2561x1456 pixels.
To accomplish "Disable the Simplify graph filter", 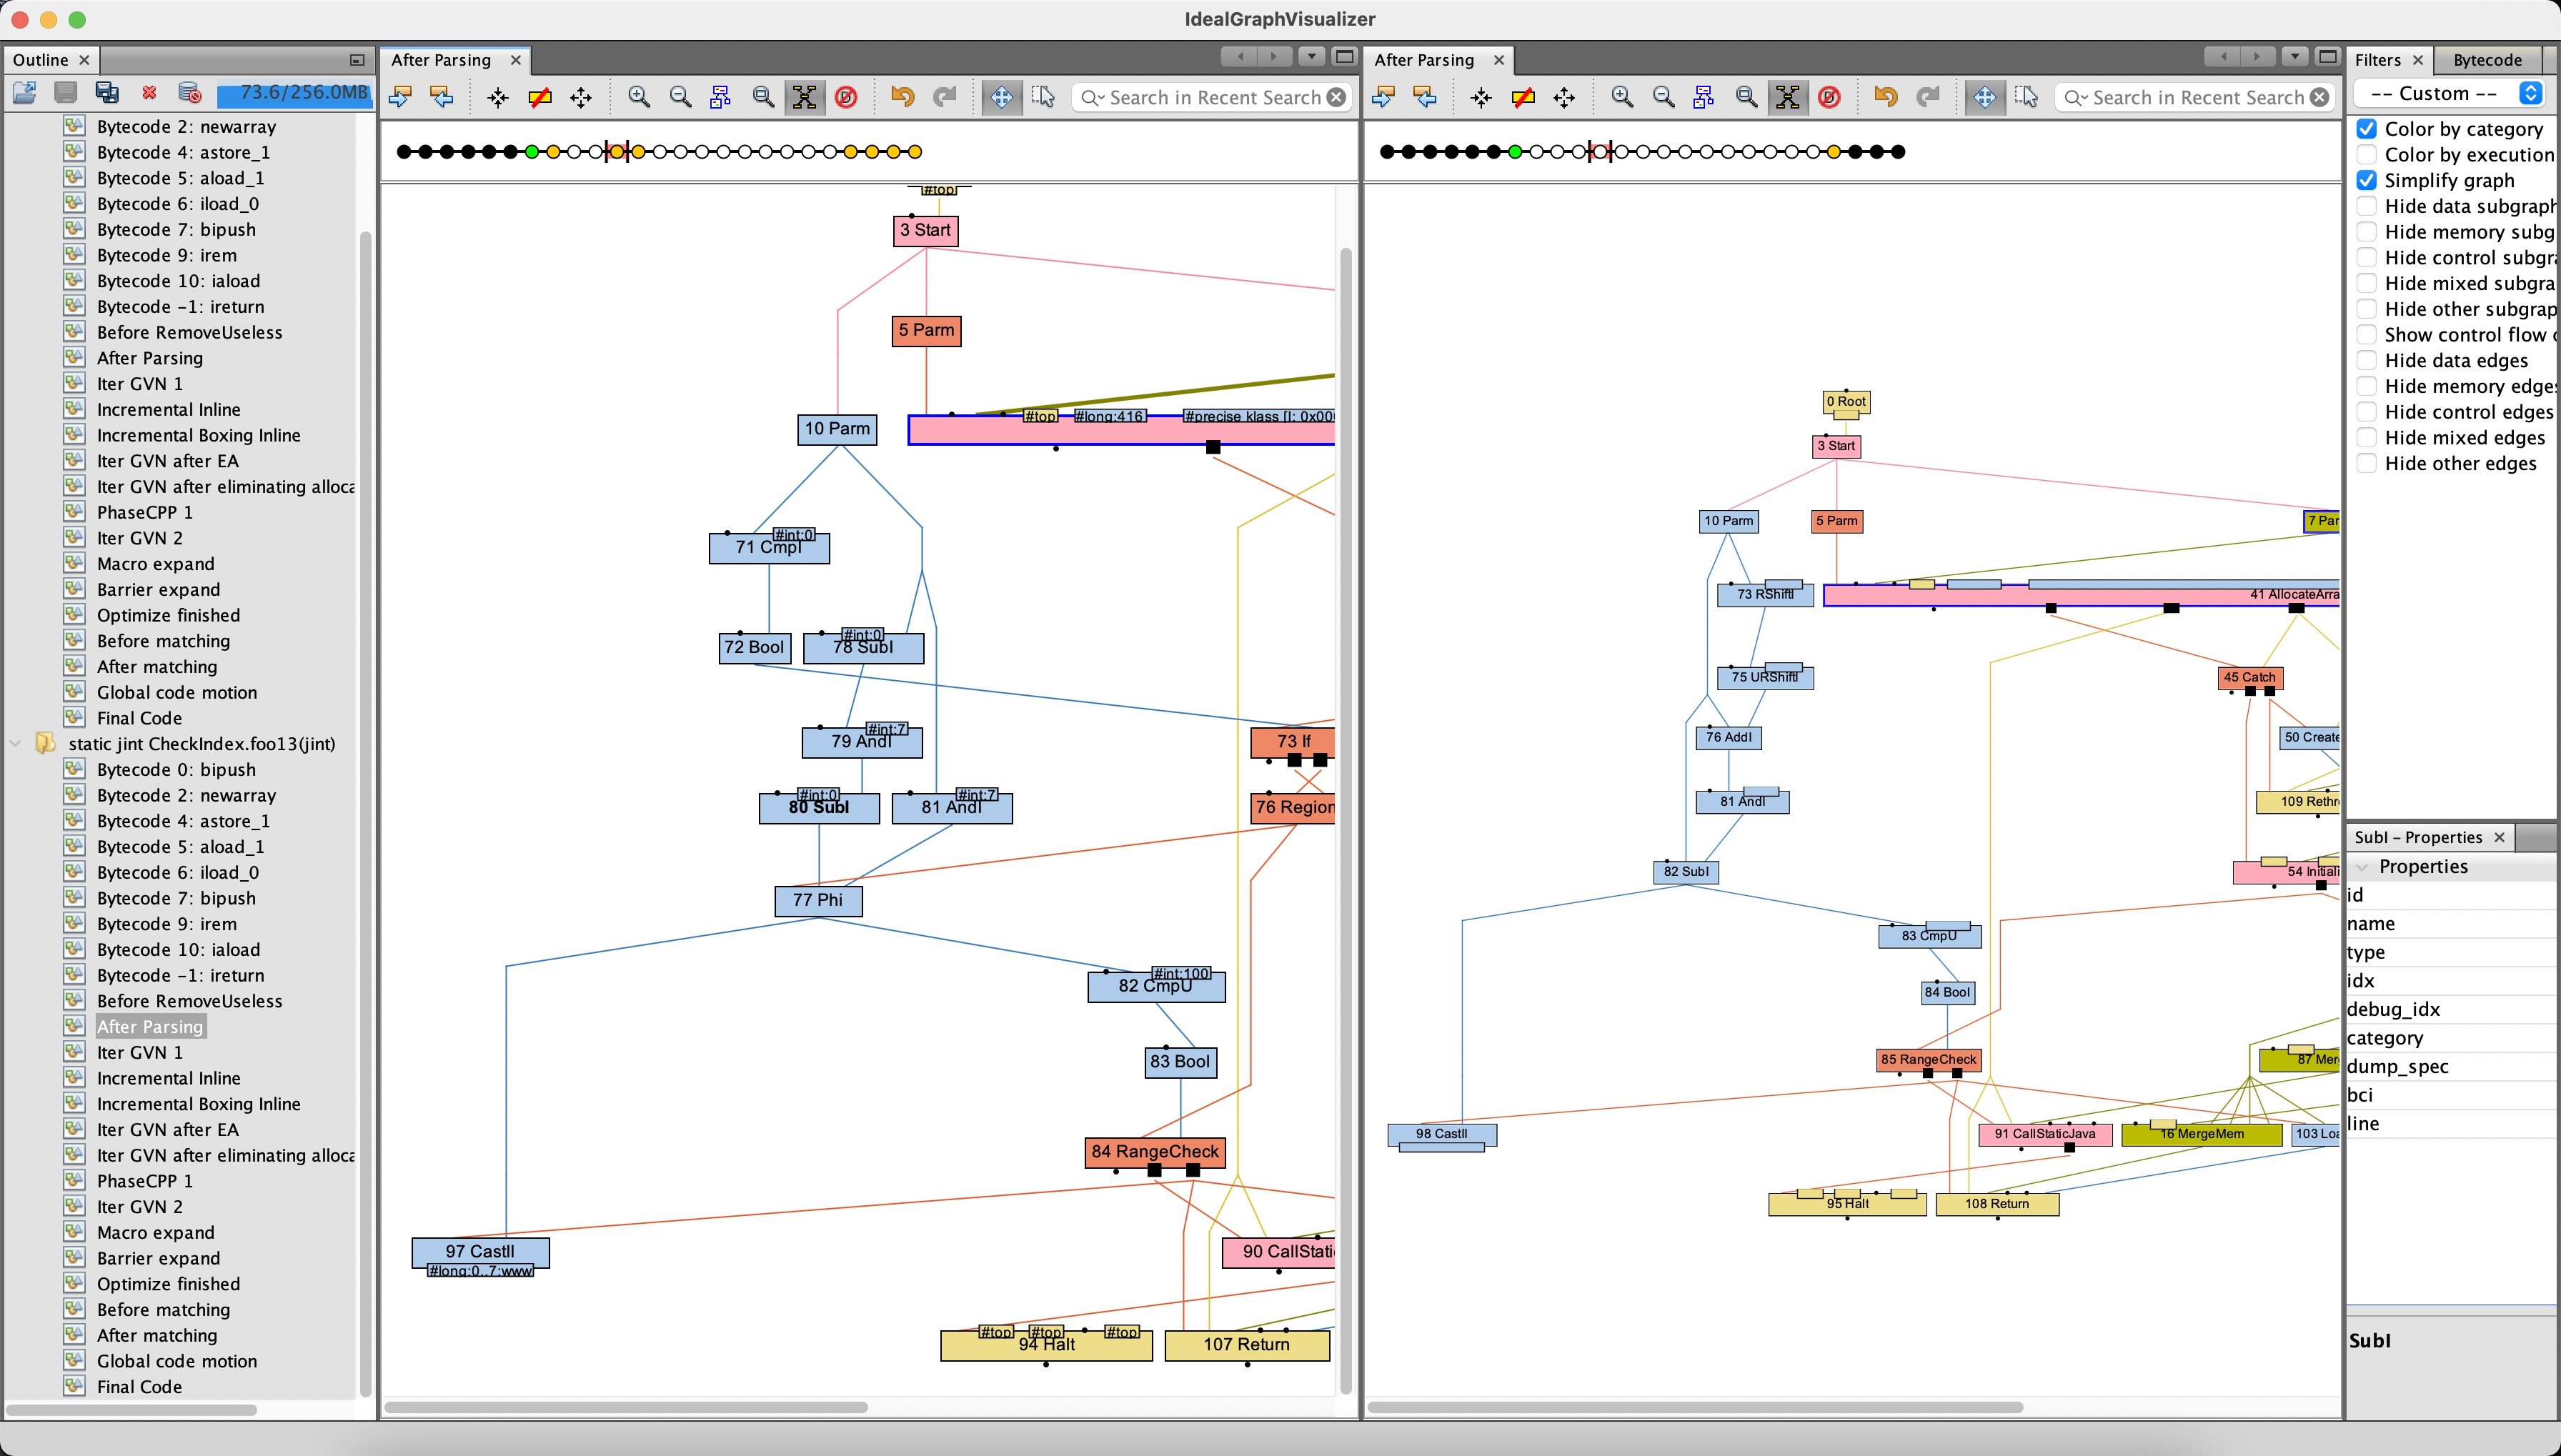I will click(2366, 180).
